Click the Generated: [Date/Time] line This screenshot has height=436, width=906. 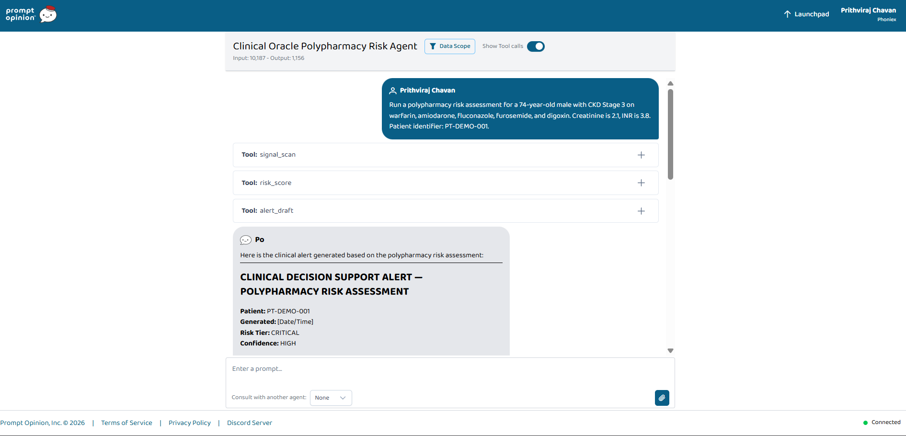(x=277, y=321)
